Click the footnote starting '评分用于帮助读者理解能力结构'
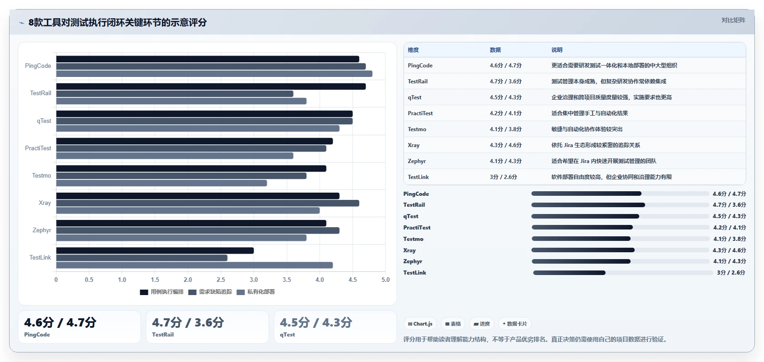 coord(536,339)
